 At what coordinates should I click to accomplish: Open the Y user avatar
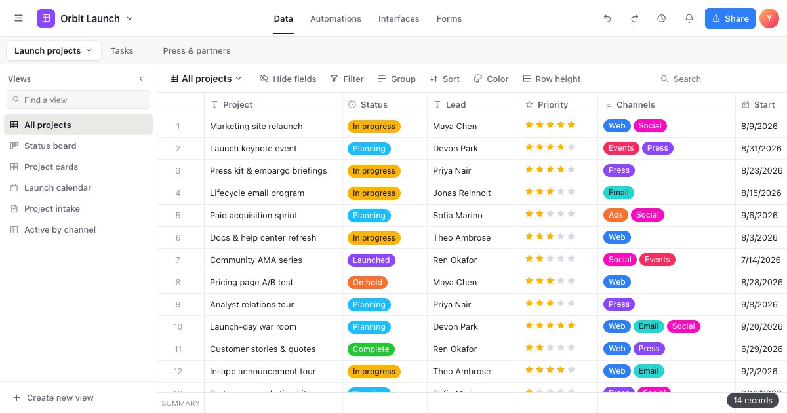click(x=769, y=18)
